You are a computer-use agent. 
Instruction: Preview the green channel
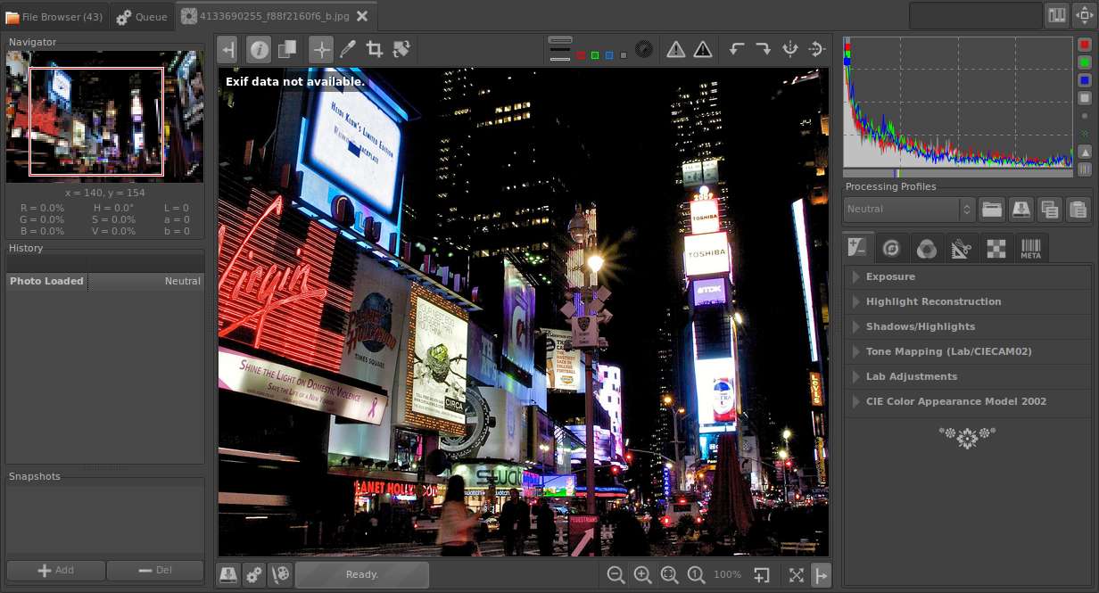pyautogui.click(x=595, y=55)
